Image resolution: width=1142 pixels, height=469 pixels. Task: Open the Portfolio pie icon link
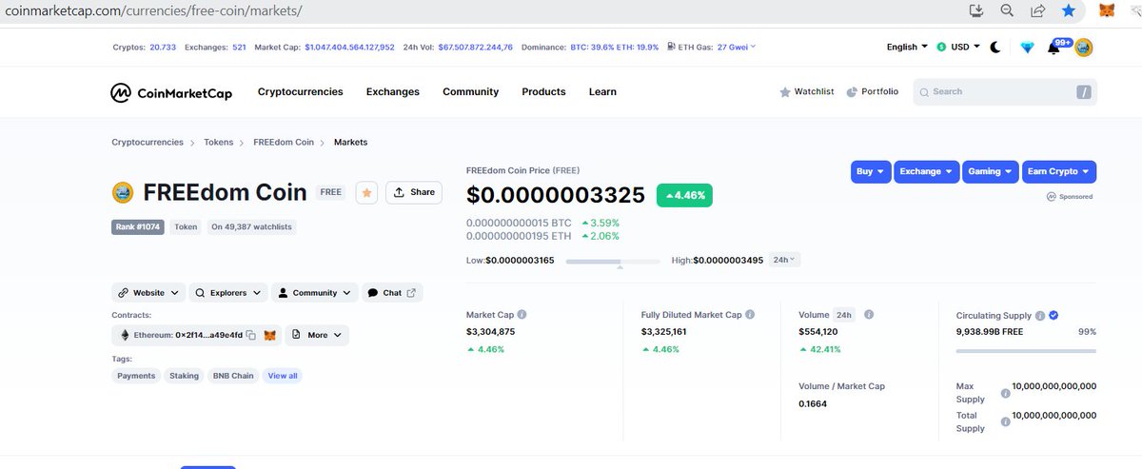click(872, 92)
